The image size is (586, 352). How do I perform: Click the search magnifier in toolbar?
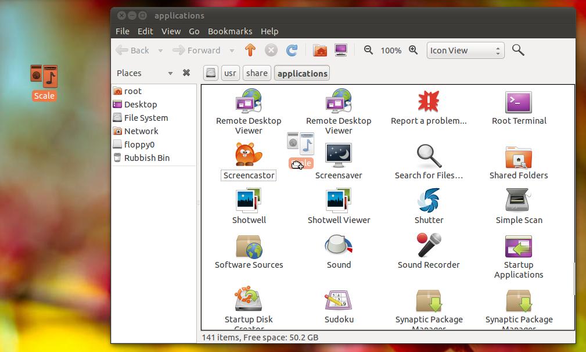coord(518,50)
